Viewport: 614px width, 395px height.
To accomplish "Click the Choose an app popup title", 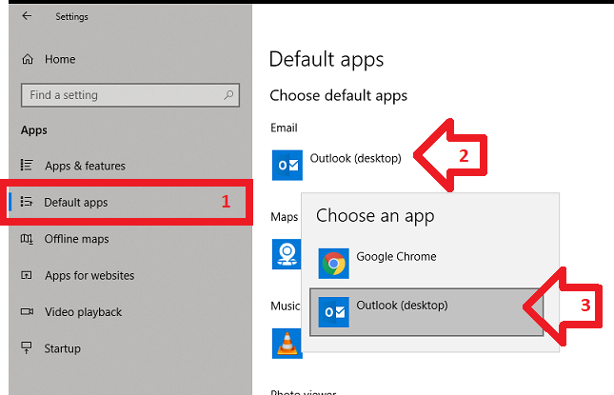I will click(375, 216).
